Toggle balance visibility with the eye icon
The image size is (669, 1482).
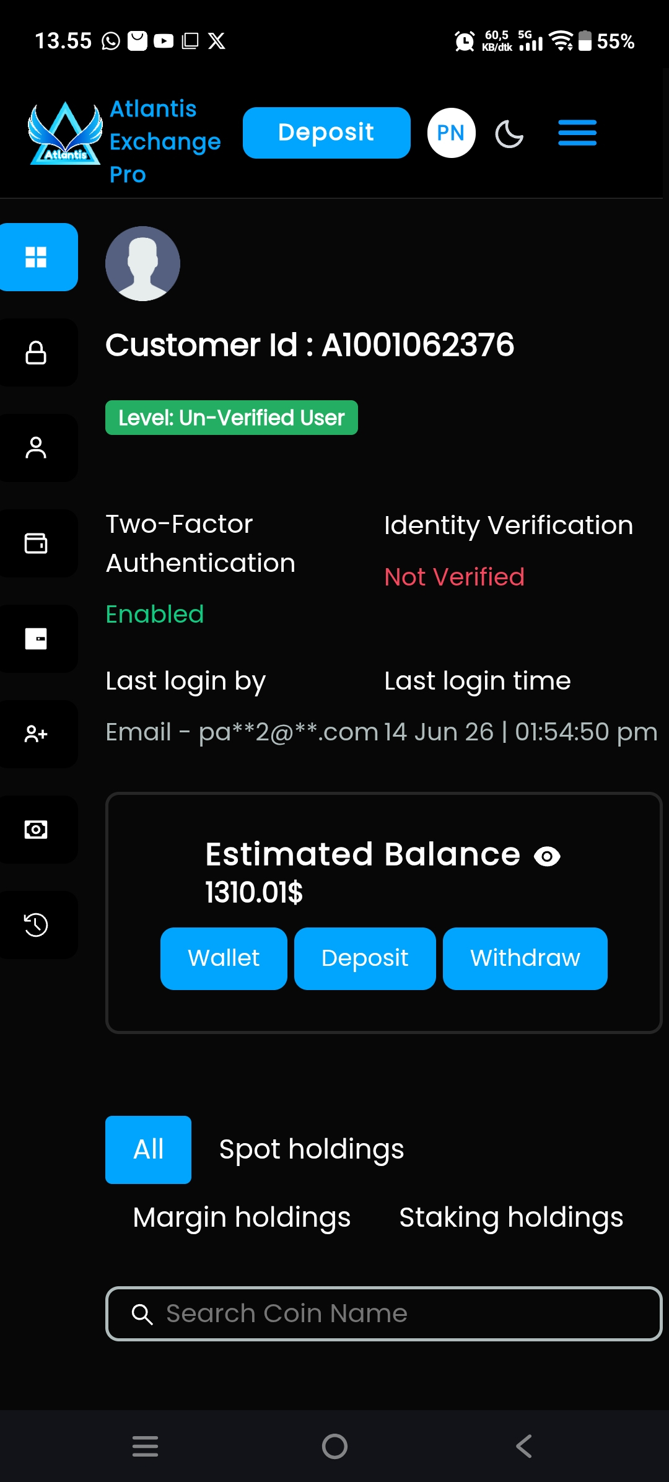[x=547, y=856]
